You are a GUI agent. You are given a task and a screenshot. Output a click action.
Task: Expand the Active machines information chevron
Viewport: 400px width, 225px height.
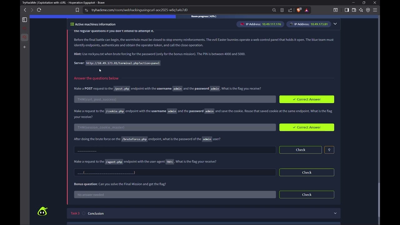click(335, 24)
